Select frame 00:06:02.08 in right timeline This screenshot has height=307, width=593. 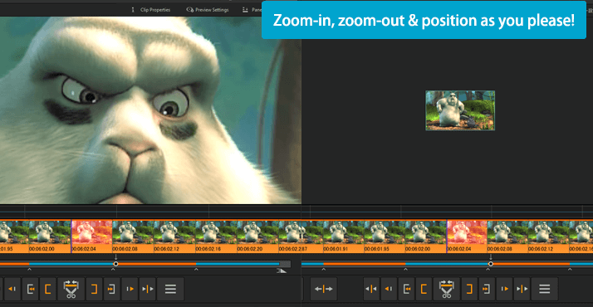coord(507,236)
